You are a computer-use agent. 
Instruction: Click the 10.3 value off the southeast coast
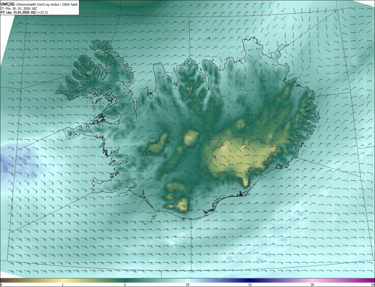coord(332,207)
